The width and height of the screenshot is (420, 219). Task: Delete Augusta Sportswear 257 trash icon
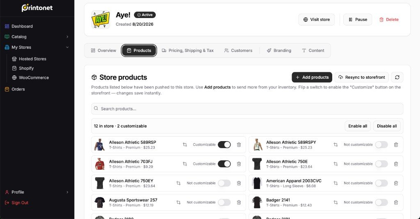click(x=239, y=203)
